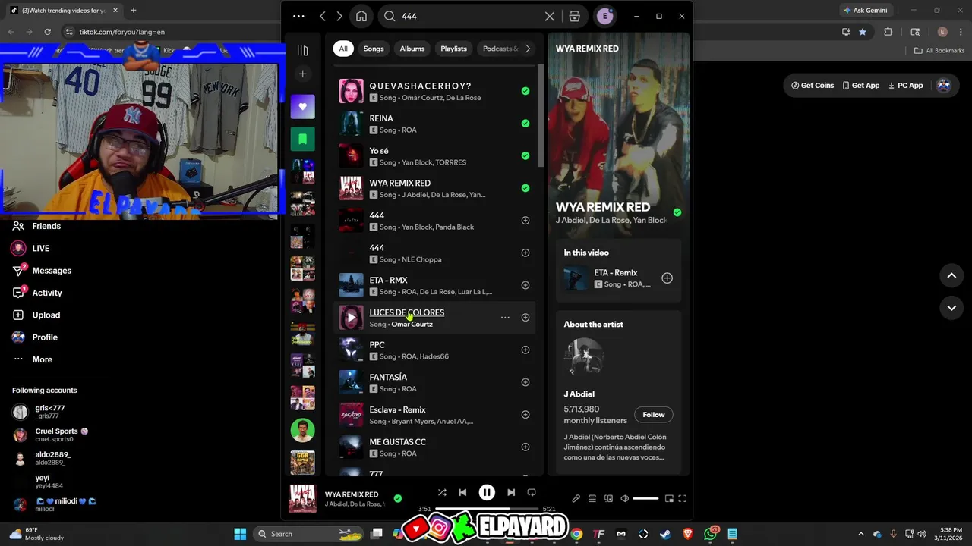Open Spotify profile avatar E menu
The image size is (972, 546).
click(605, 16)
